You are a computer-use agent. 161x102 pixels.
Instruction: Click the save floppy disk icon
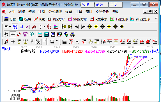[59, 34]
